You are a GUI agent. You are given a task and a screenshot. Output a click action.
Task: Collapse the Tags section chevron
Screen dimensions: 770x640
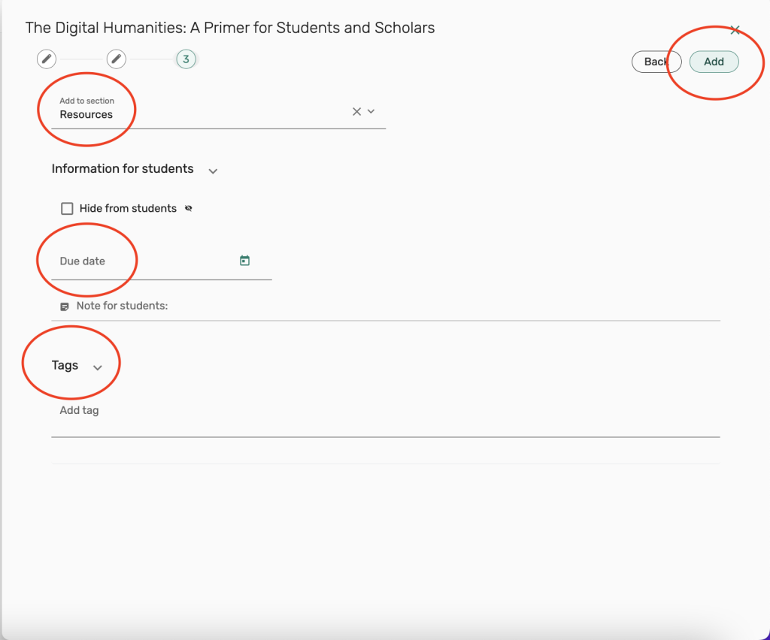[97, 367]
